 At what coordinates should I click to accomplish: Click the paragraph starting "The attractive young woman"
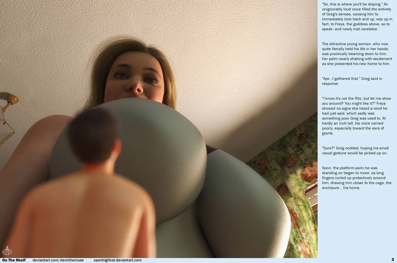(357, 54)
